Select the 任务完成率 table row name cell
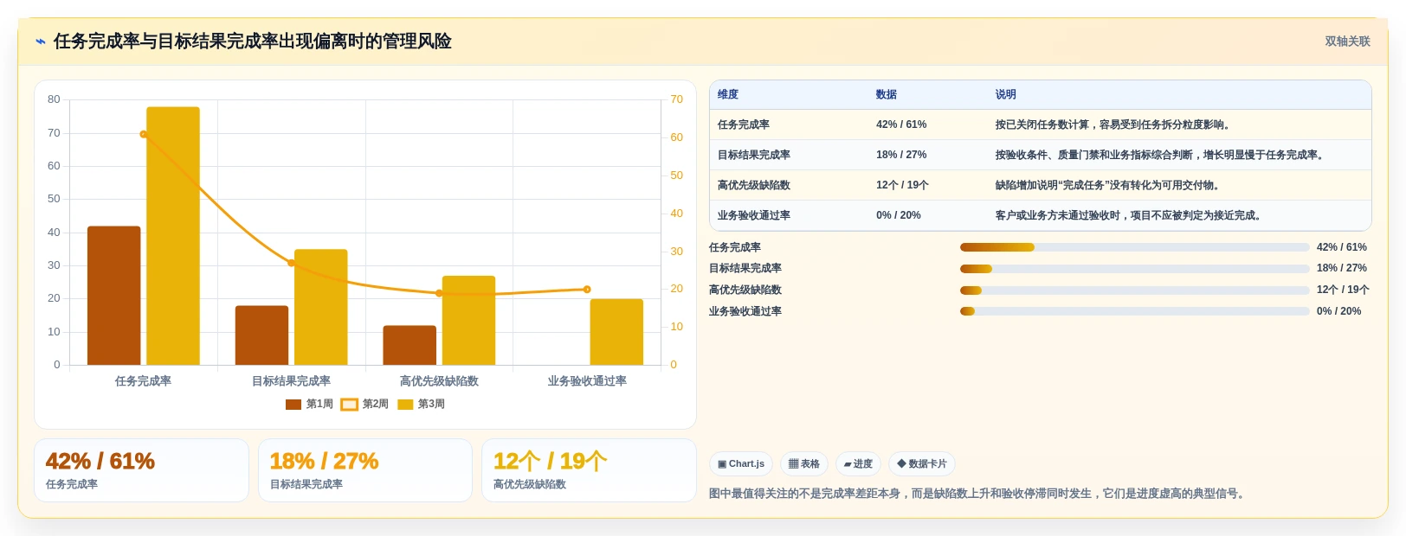 [789, 125]
